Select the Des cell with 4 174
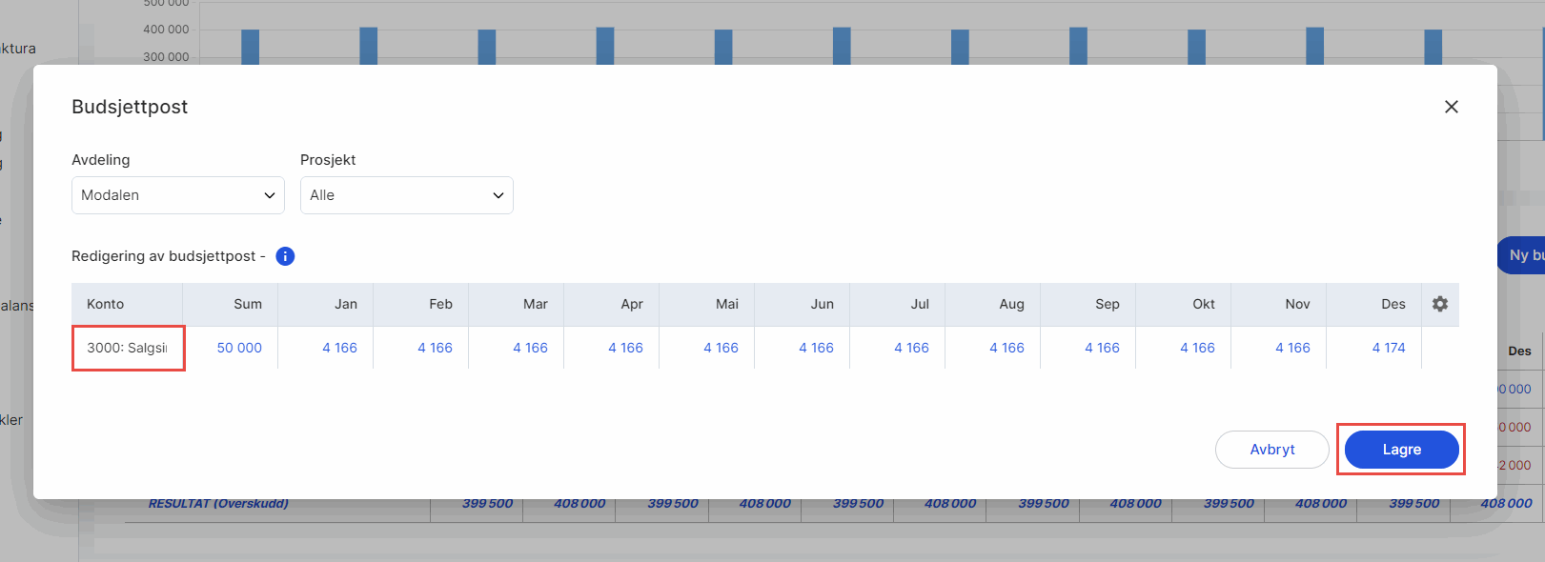Screen dimensions: 1545x562 pyautogui.click(x=1388, y=348)
